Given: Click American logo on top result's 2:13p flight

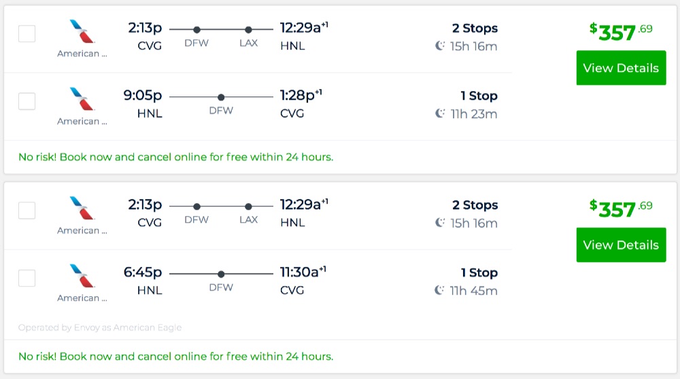Looking at the screenshot, I should point(82,31).
